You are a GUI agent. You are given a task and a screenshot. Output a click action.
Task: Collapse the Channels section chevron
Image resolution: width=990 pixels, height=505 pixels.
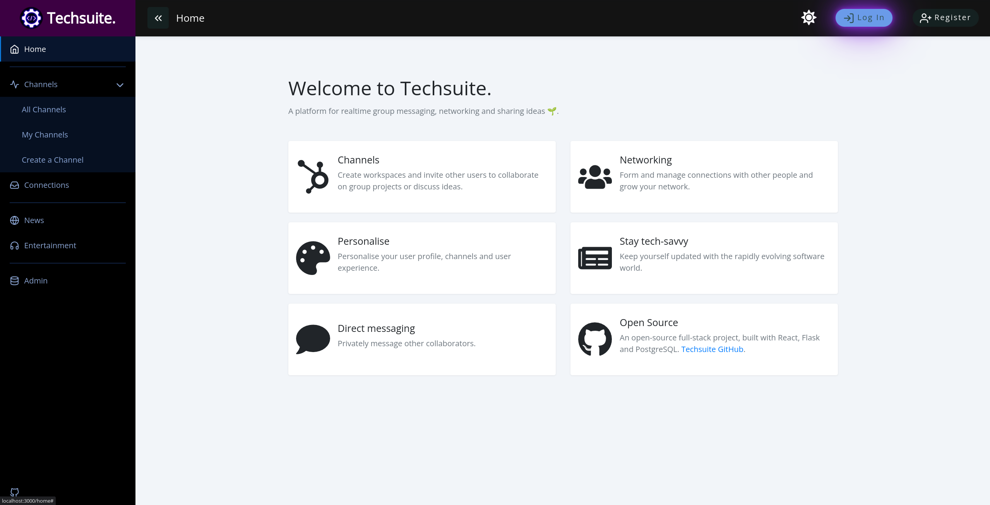pos(120,85)
